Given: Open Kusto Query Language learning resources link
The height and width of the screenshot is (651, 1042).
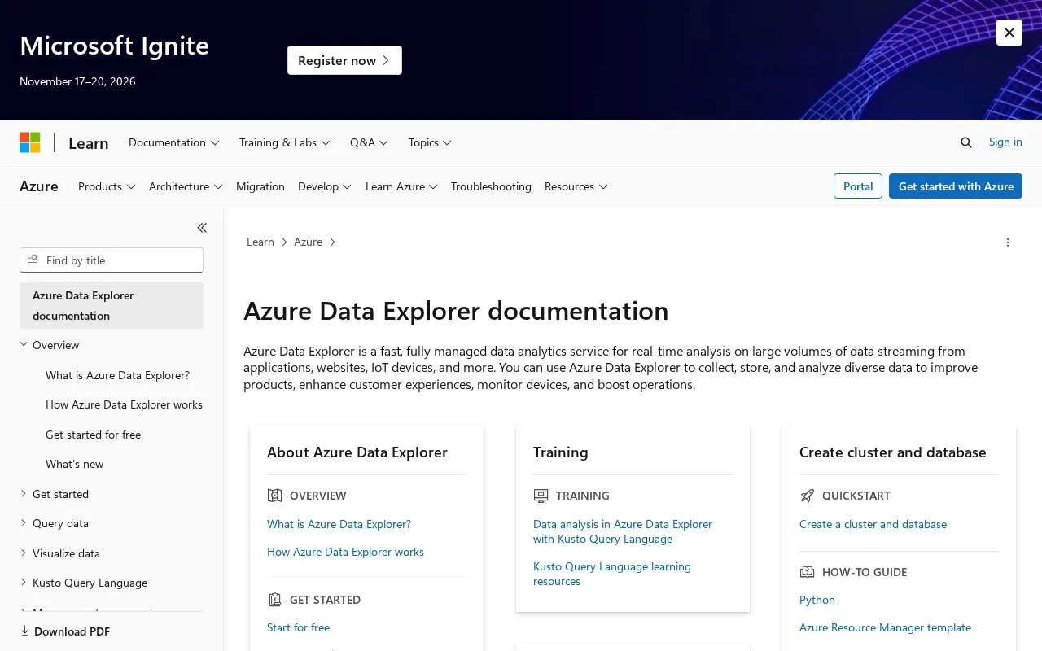Looking at the screenshot, I should tap(612, 574).
